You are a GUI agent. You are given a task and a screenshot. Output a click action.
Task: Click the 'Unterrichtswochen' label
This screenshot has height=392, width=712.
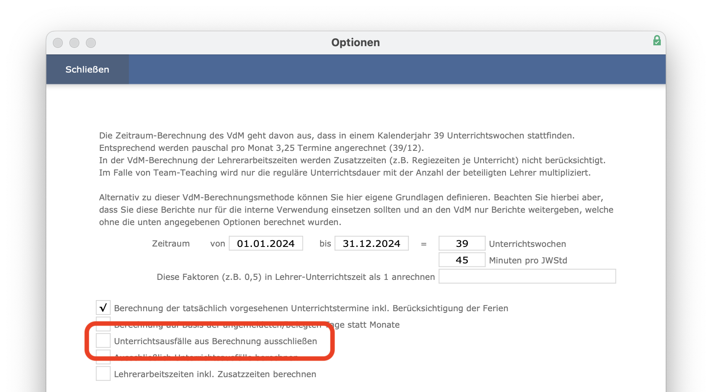(x=527, y=244)
